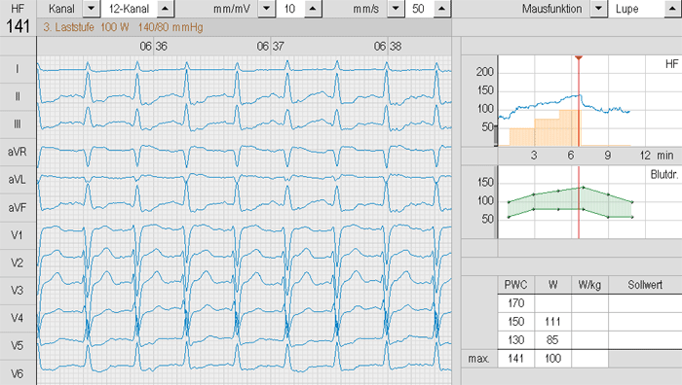
Task: Select the lead I channel label
Action: (18, 69)
